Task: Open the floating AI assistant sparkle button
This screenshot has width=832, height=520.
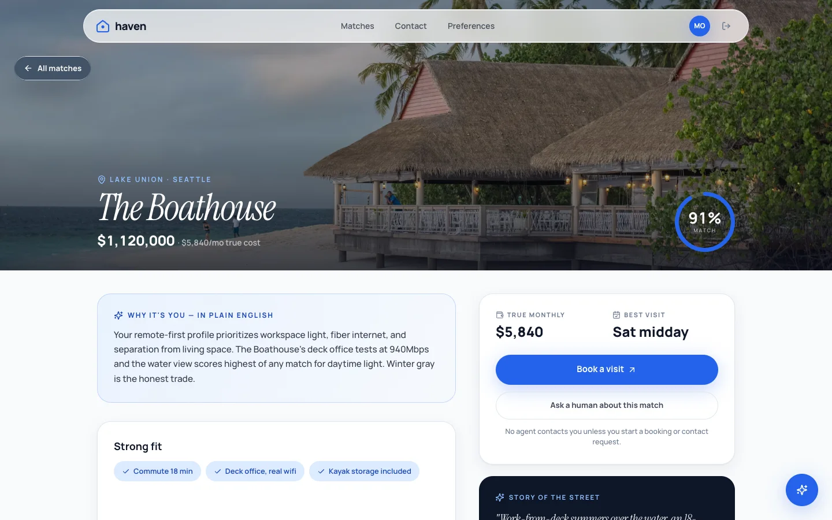Action: coord(802,490)
